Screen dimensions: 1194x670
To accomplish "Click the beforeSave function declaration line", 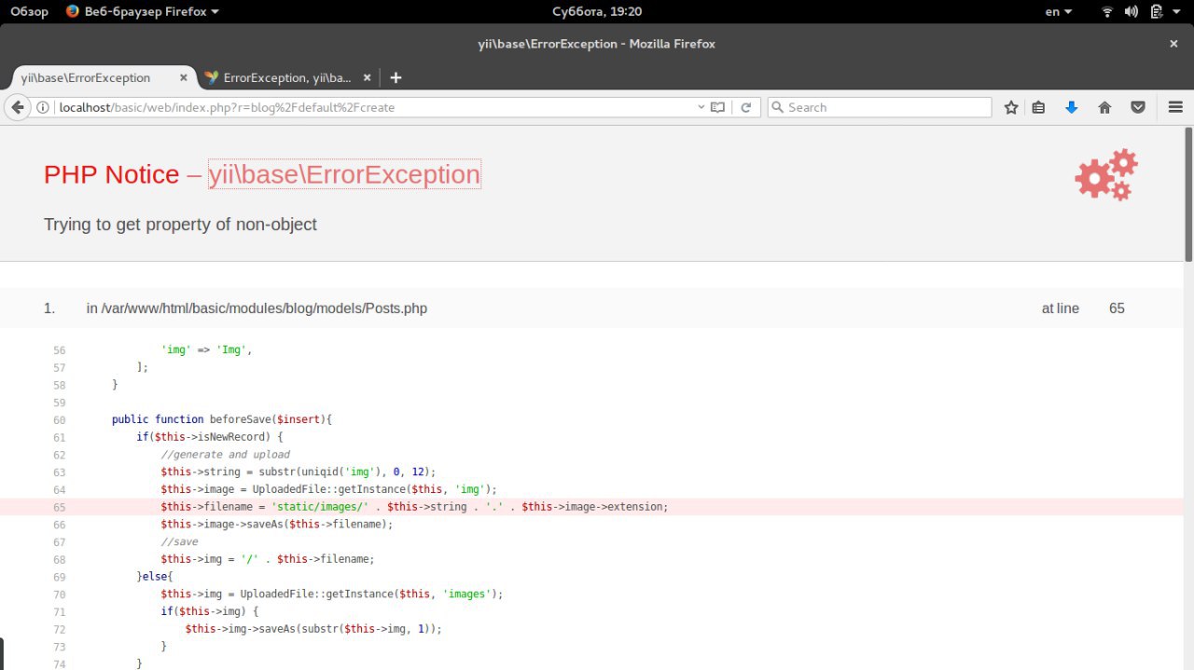I will [x=222, y=419].
